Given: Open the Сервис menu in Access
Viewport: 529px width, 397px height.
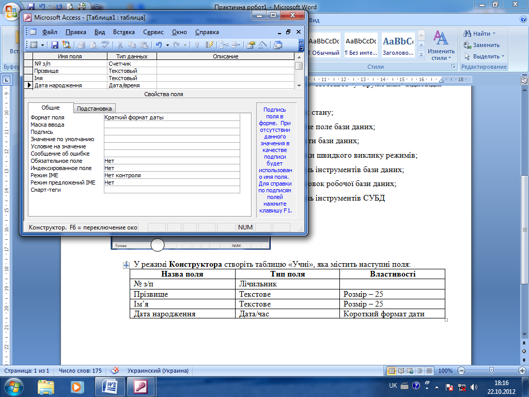Looking at the screenshot, I should click(153, 32).
